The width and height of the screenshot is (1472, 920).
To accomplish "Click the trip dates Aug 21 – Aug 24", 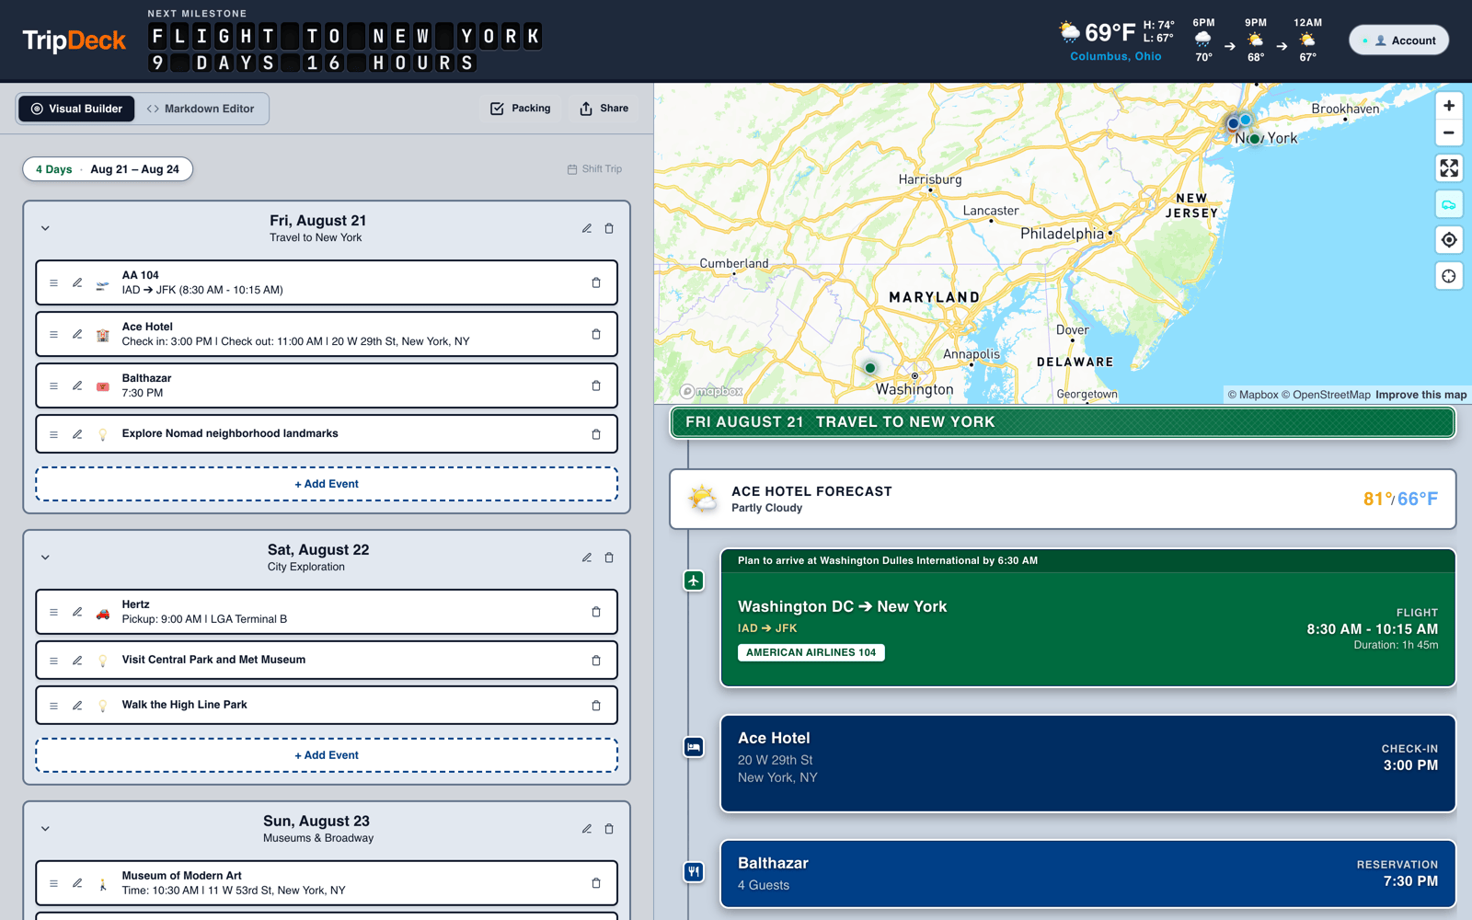I will (x=134, y=169).
